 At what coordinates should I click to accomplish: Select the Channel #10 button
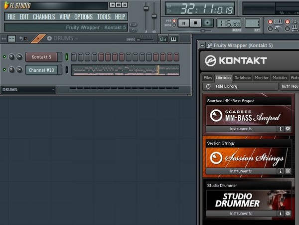(x=41, y=70)
